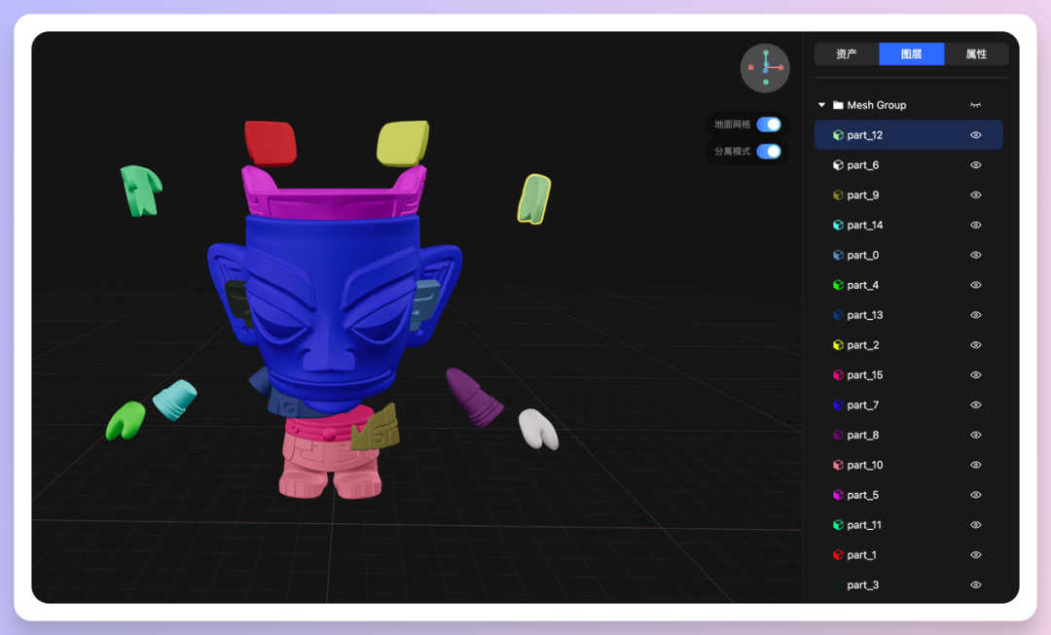Toggle off the 地面网格 ground grid switch

[769, 124]
